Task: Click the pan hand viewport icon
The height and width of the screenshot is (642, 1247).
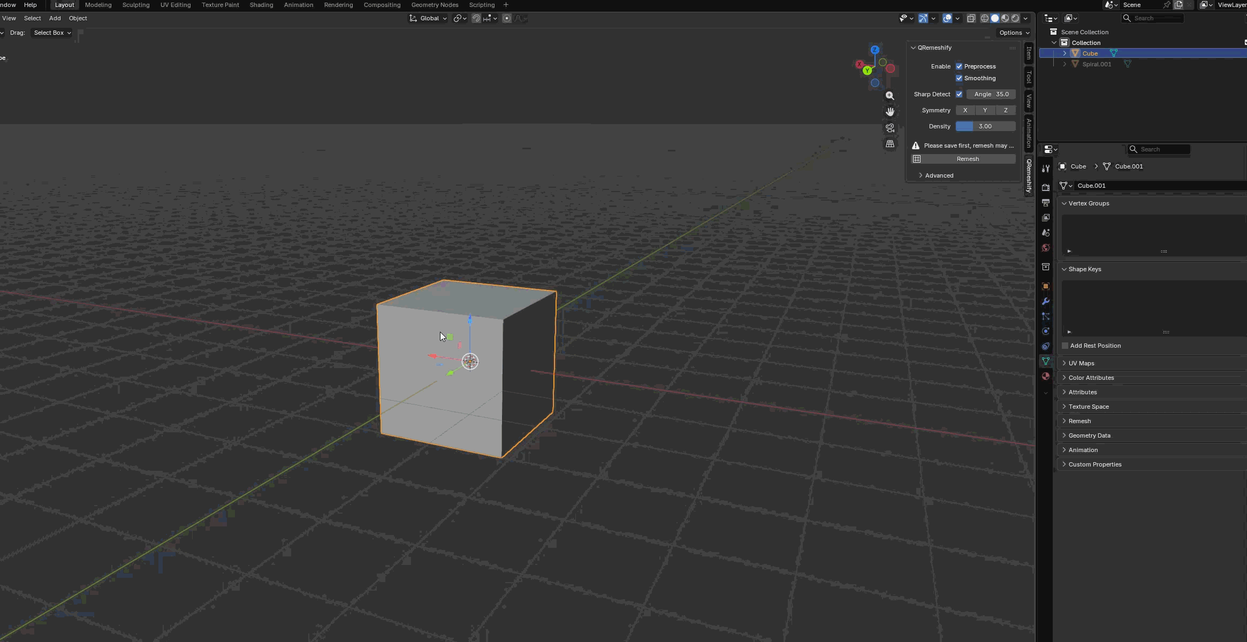Action: coord(889,112)
